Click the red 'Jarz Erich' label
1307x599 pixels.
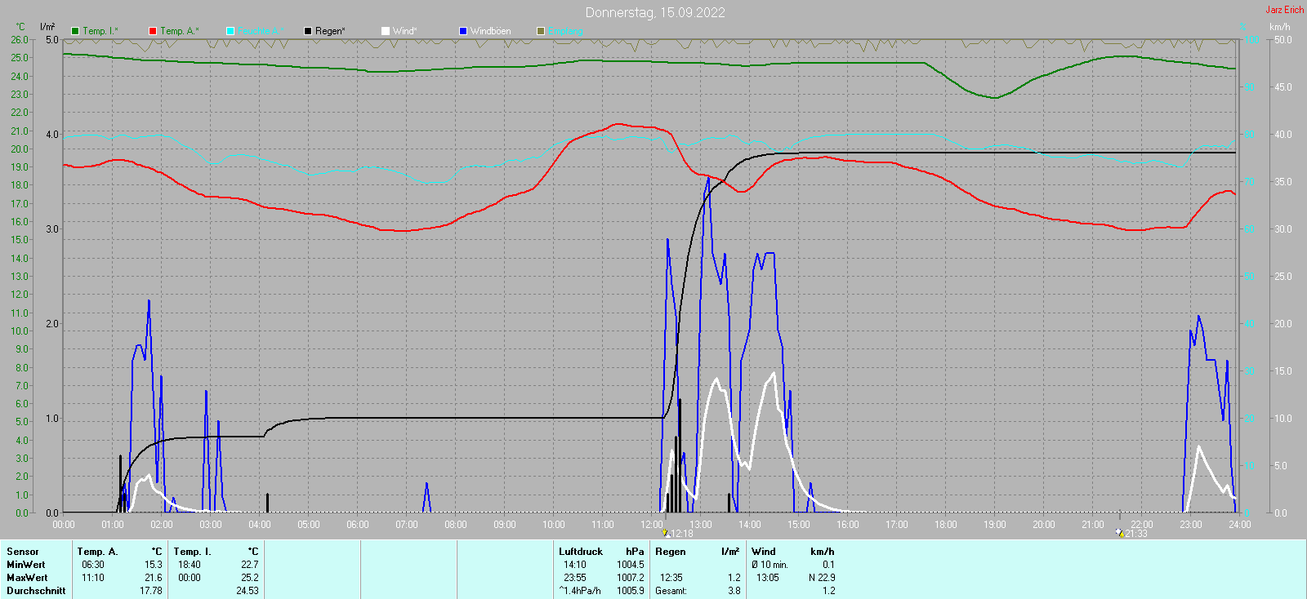1285,10
